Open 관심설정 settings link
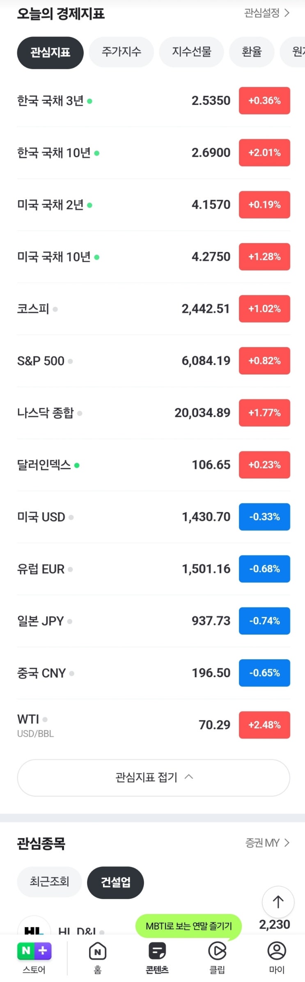The width and height of the screenshot is (305, 982). pos(267,13)
